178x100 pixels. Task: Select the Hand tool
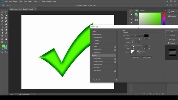6,39
